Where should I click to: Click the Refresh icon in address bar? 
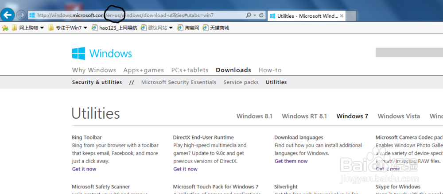pos(261,15)
